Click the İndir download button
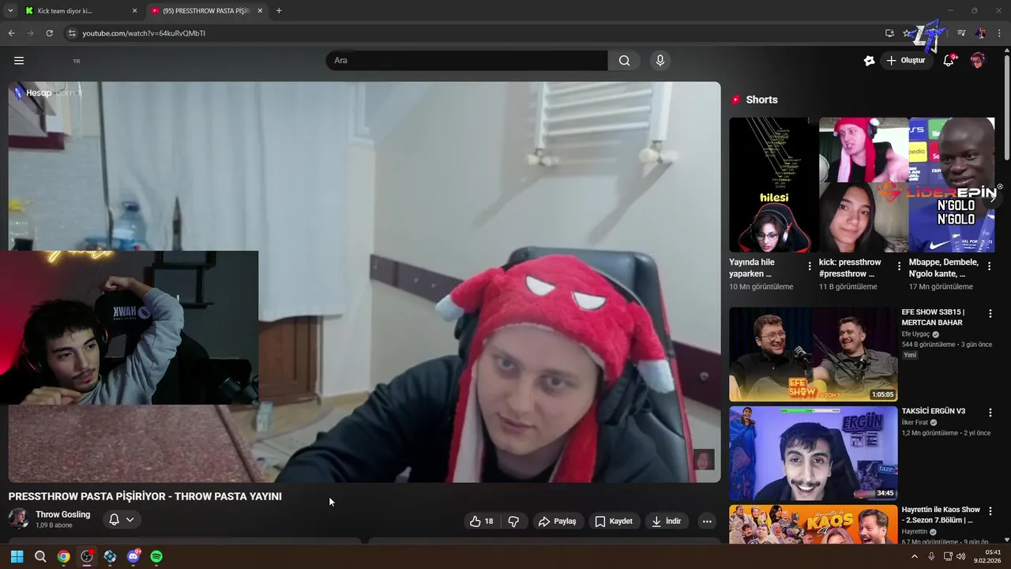This screenshot has height=569, width=1011. [666, 521]
